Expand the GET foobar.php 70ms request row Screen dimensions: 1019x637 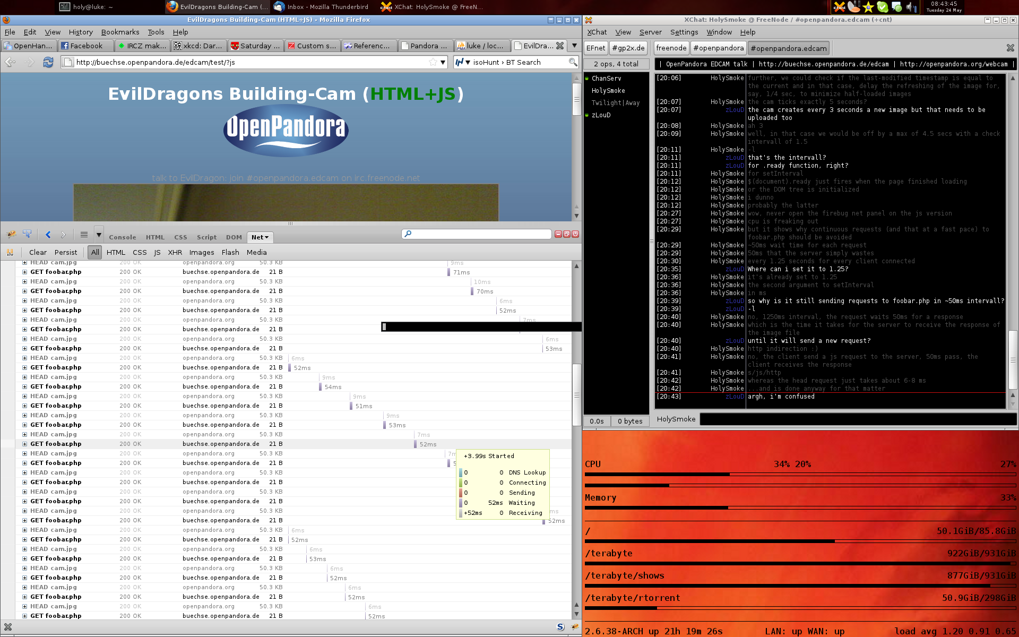24,291
